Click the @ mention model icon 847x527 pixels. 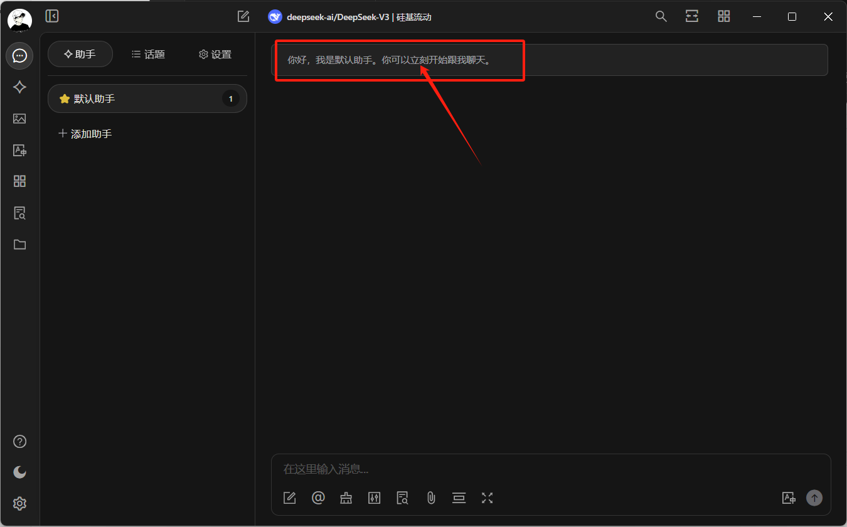point(318,498)
